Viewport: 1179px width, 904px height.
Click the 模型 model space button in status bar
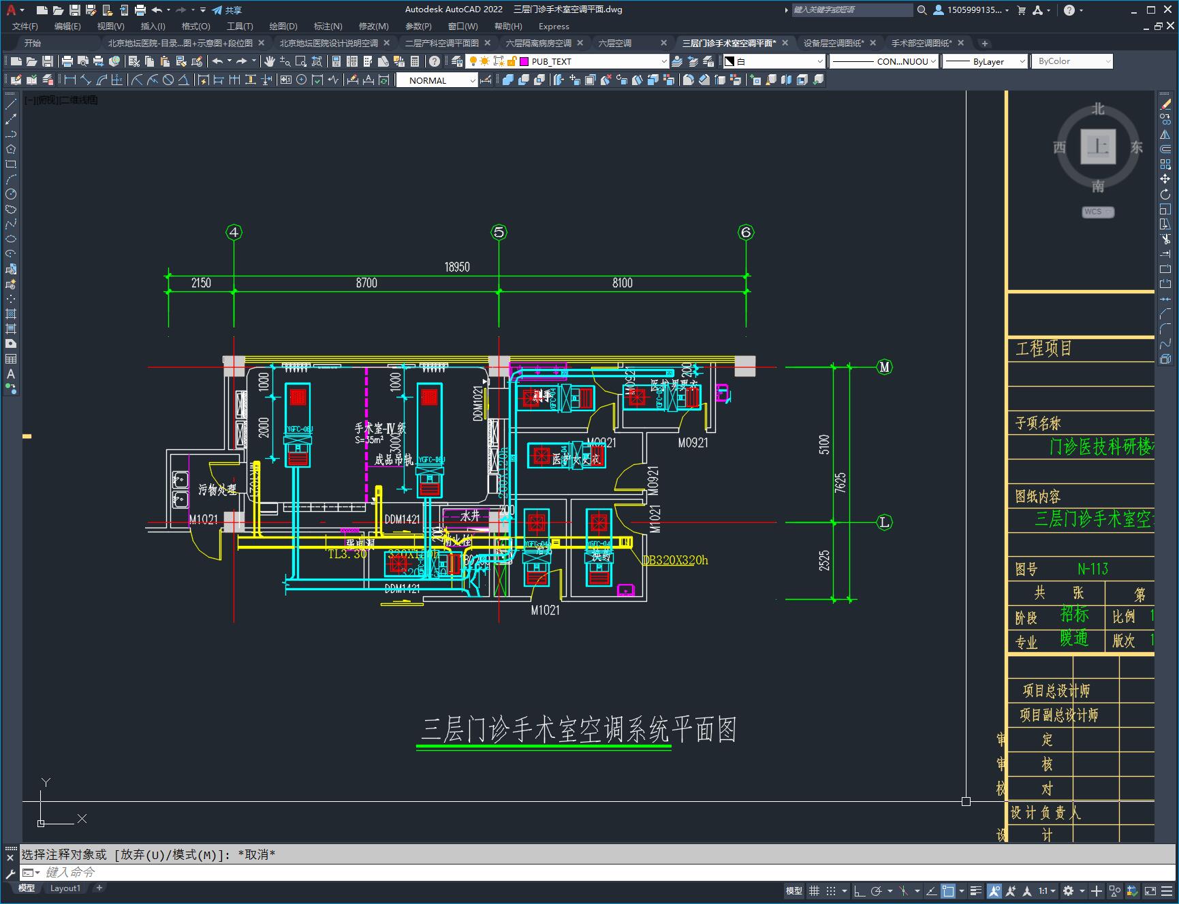click(794, 890)
